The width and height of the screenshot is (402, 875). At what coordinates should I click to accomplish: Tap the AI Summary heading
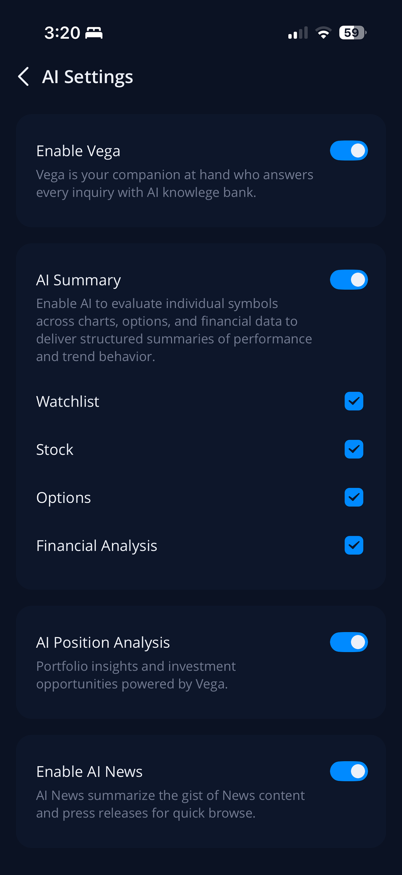tap(78, 280)
